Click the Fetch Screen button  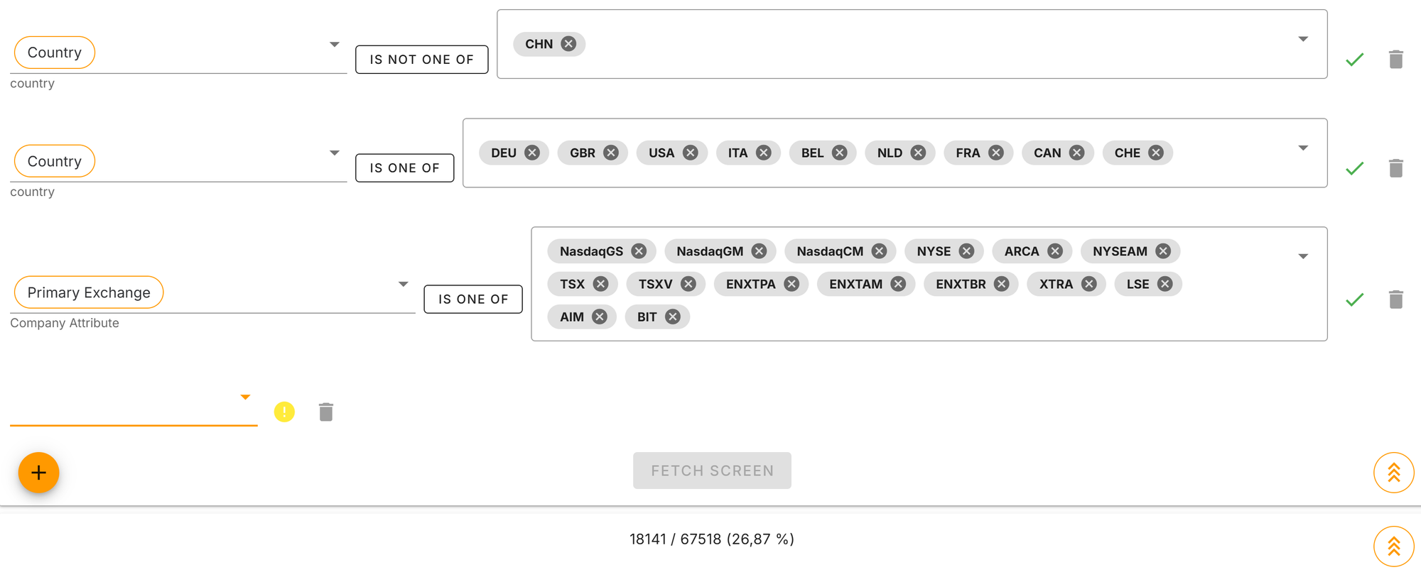[712, 471]
